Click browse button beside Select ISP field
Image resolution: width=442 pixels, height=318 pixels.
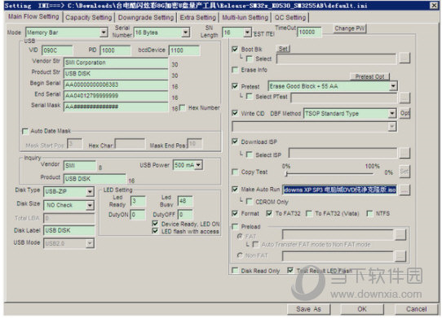click(404, 154)
